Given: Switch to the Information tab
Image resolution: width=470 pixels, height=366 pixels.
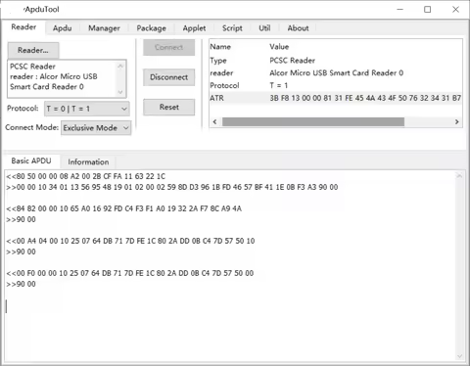Looking at the screenshot, I should (x=88, y=161).
